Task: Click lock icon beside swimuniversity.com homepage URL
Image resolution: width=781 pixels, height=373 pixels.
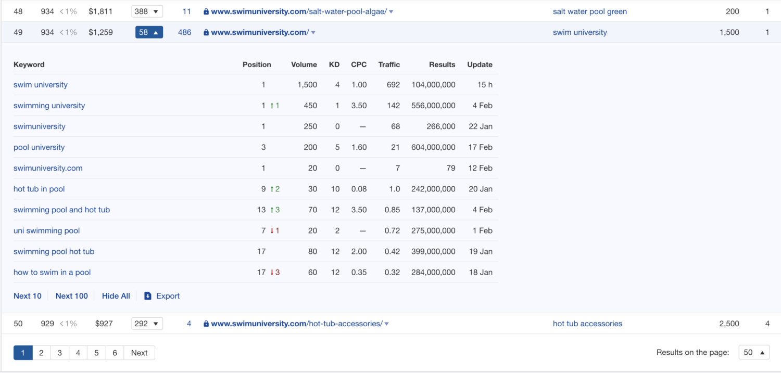Action: click(x=206, y=32)
